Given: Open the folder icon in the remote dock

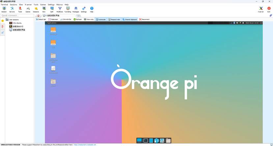Looking at the screenshot, I should 168,140.
